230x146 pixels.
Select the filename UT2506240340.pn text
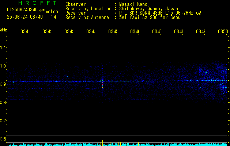pos(26,10)
